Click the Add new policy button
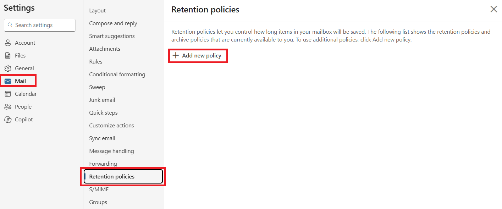 (198, 56)
